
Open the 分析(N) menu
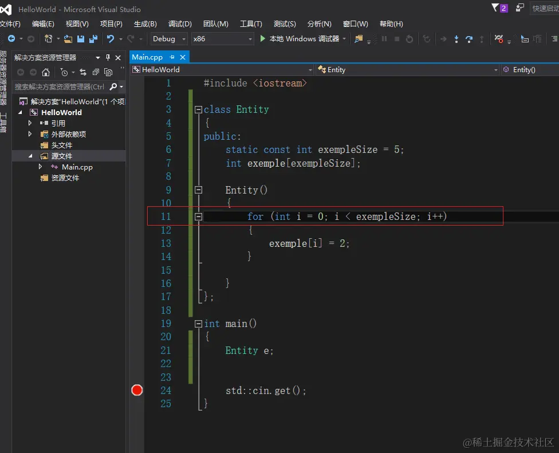pos(320,23)
